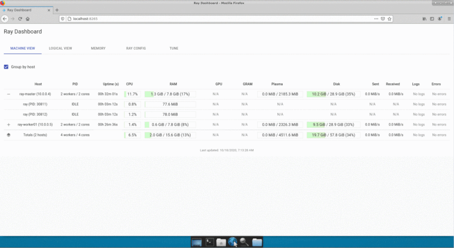Switch to the Logical View tab

60,48
